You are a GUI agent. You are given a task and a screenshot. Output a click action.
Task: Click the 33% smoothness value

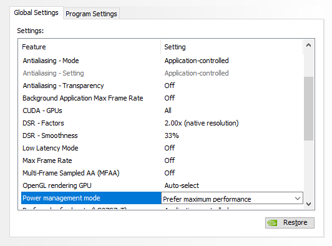click(x=172, y=136)
